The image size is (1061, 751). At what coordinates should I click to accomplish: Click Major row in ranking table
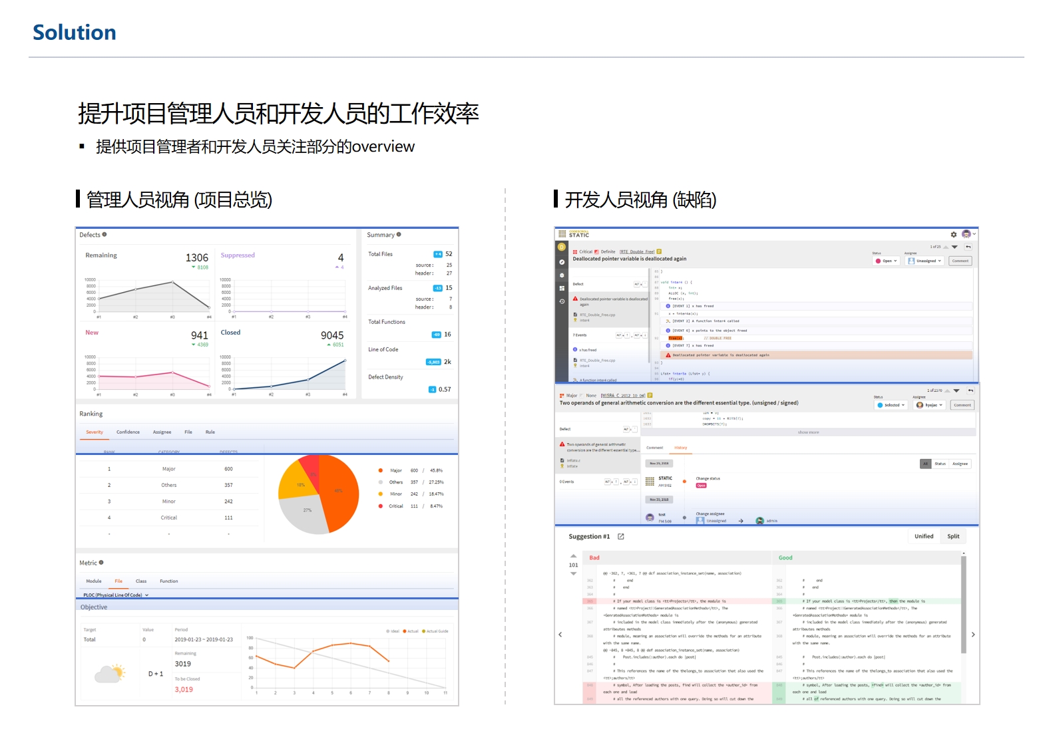coord(169,469)
